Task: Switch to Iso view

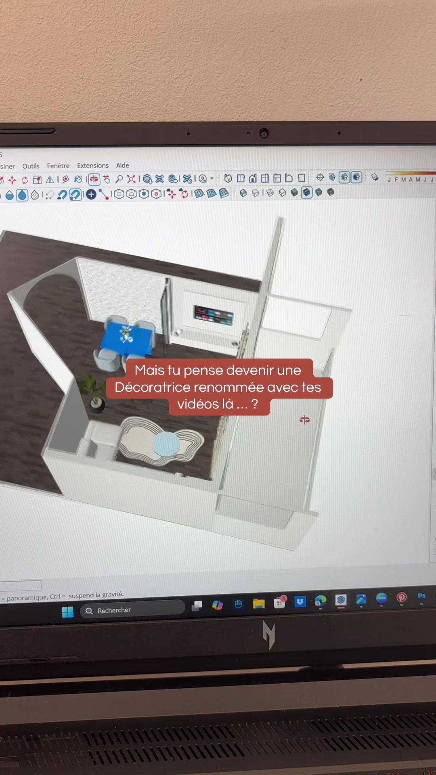Action: pyautogui.click(x=228, y=178)
